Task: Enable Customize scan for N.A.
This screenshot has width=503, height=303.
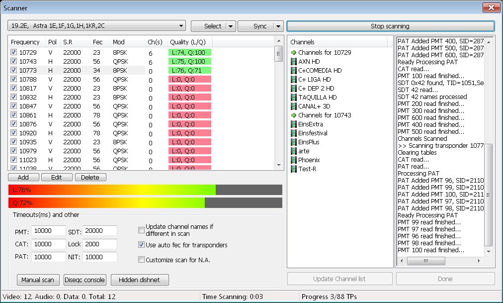Action: (x=141, y=259)
